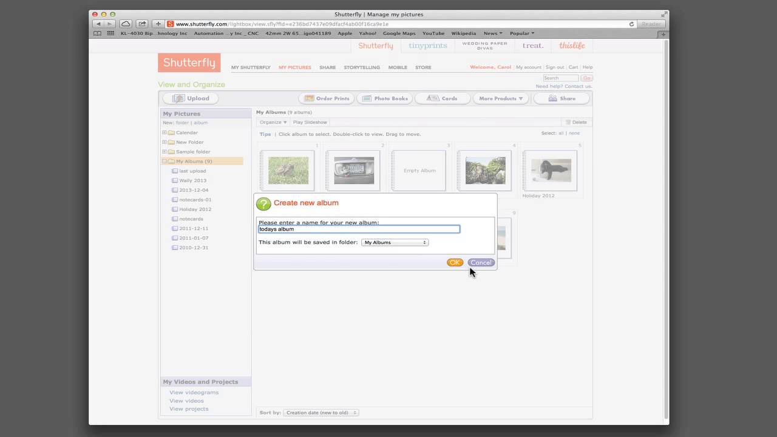777x437 pixels.
Task: Click the reload page icon
Action: (x=631, y=24)
